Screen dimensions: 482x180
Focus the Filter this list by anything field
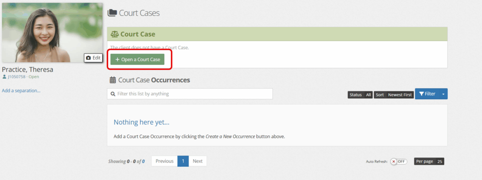click(x=190, y=94)
